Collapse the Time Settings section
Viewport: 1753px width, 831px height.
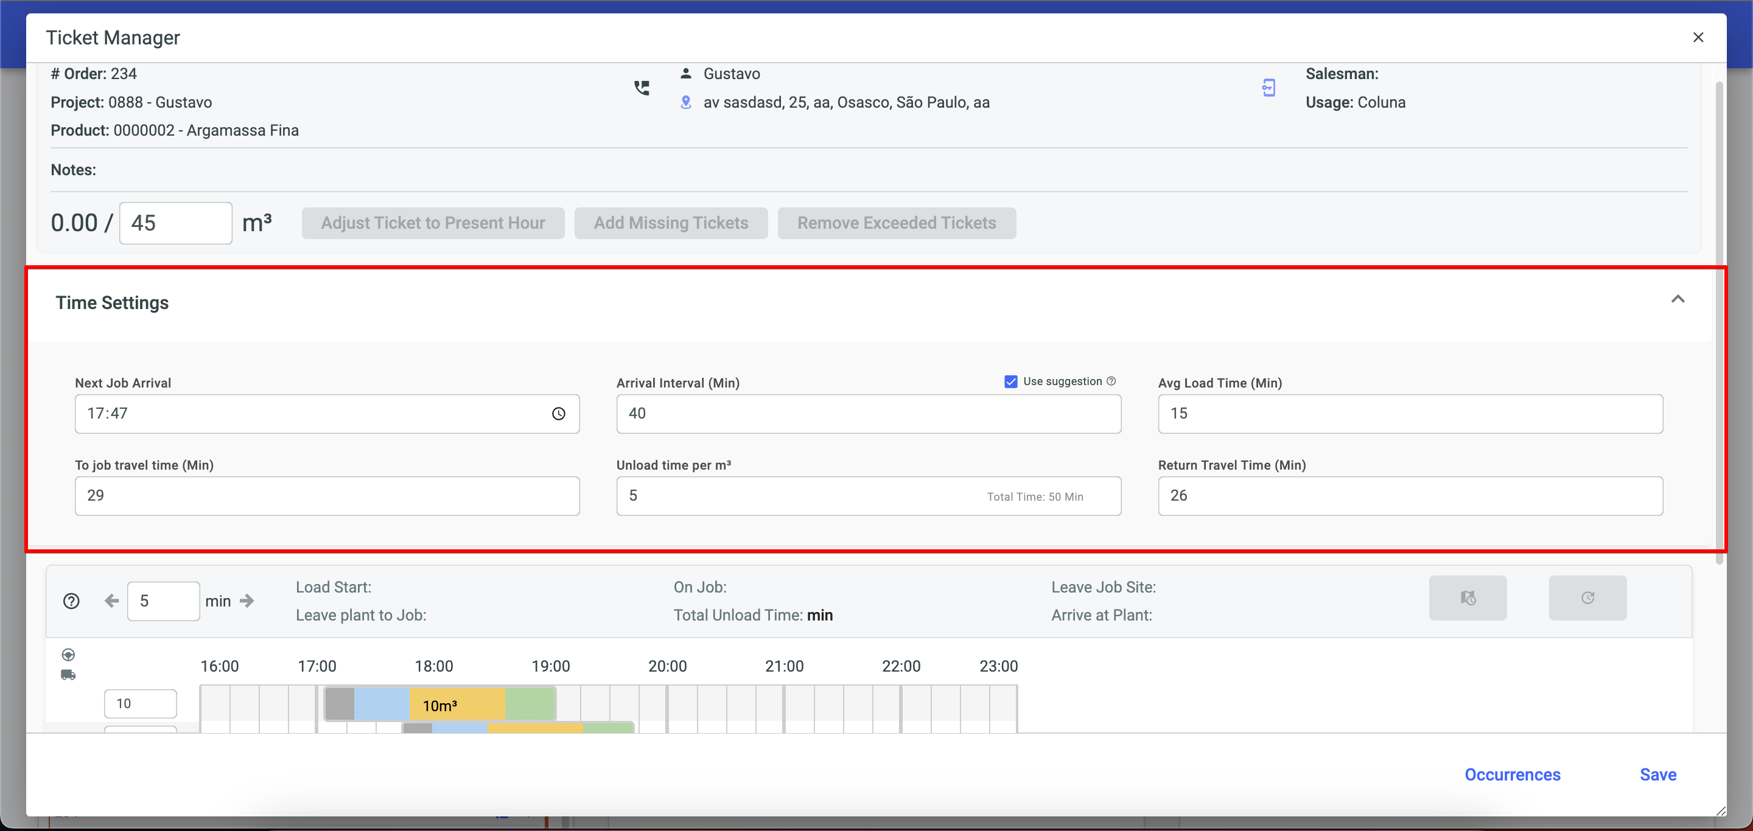point(1678,299)
